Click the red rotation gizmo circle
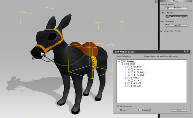The width and height of the screenshot is (193, 118). [96, 44]
